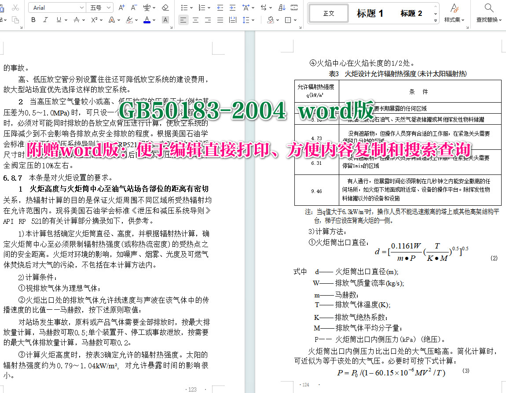Apply the 标题 1 style
The image size is (506, 393).
tap(370, 13)
